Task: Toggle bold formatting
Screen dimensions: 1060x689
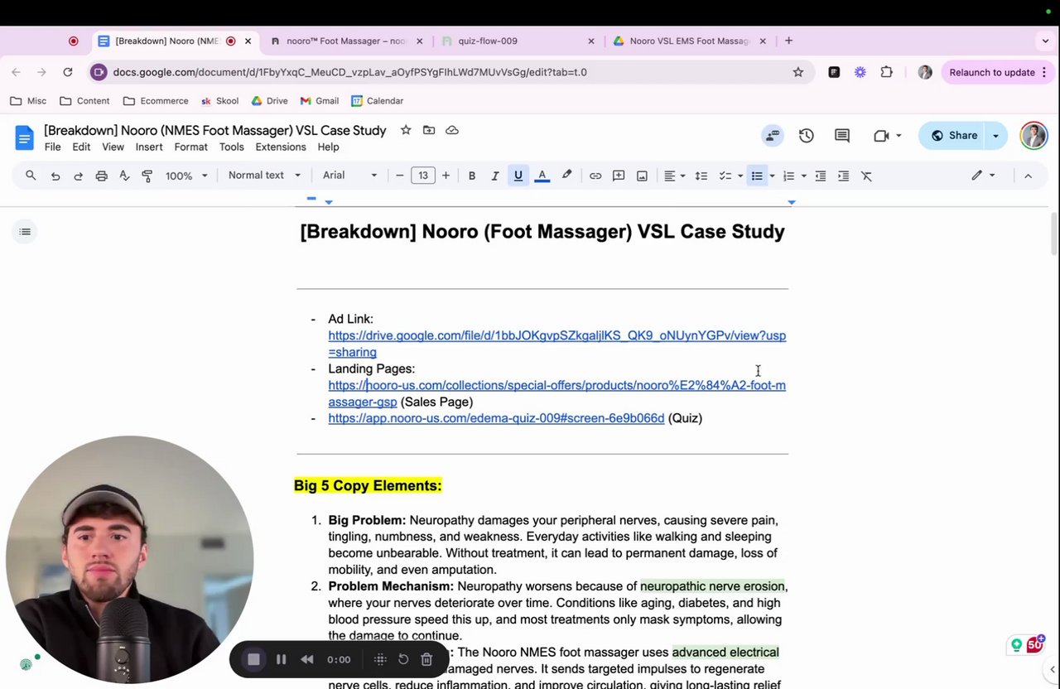Action: [x=472, y=176]
